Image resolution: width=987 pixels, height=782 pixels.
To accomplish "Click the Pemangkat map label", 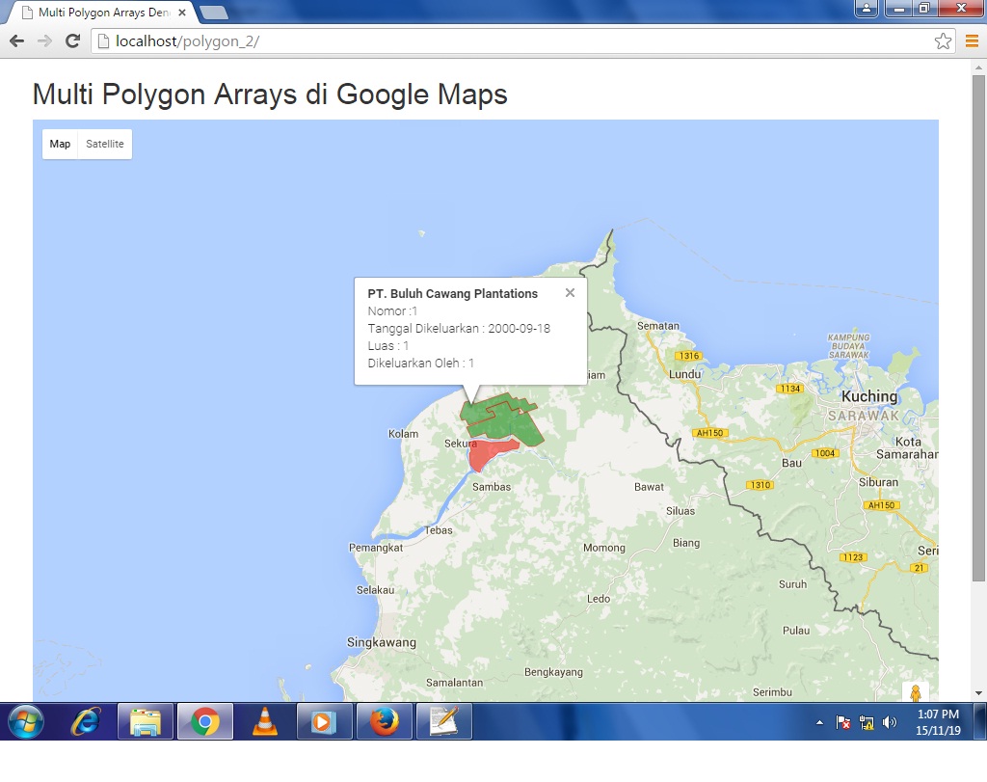I will [376, 547].
